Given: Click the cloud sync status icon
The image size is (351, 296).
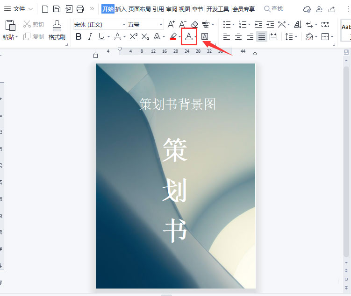Looking at the screenshot, I should (307, 9).
